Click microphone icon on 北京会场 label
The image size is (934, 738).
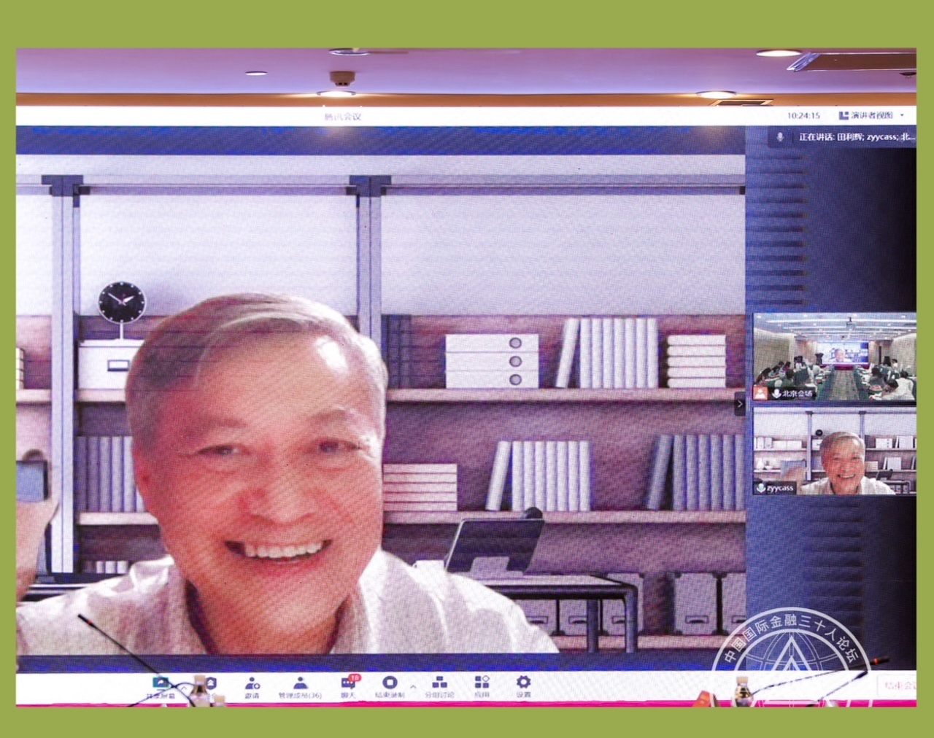coord(776,394)
